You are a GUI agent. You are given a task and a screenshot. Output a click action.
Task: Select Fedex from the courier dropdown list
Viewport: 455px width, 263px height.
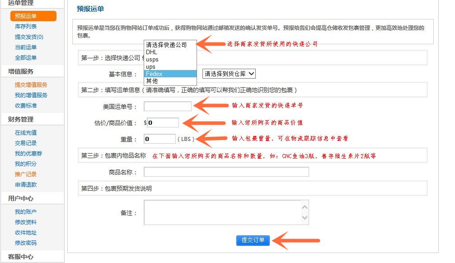coord(170,74)
